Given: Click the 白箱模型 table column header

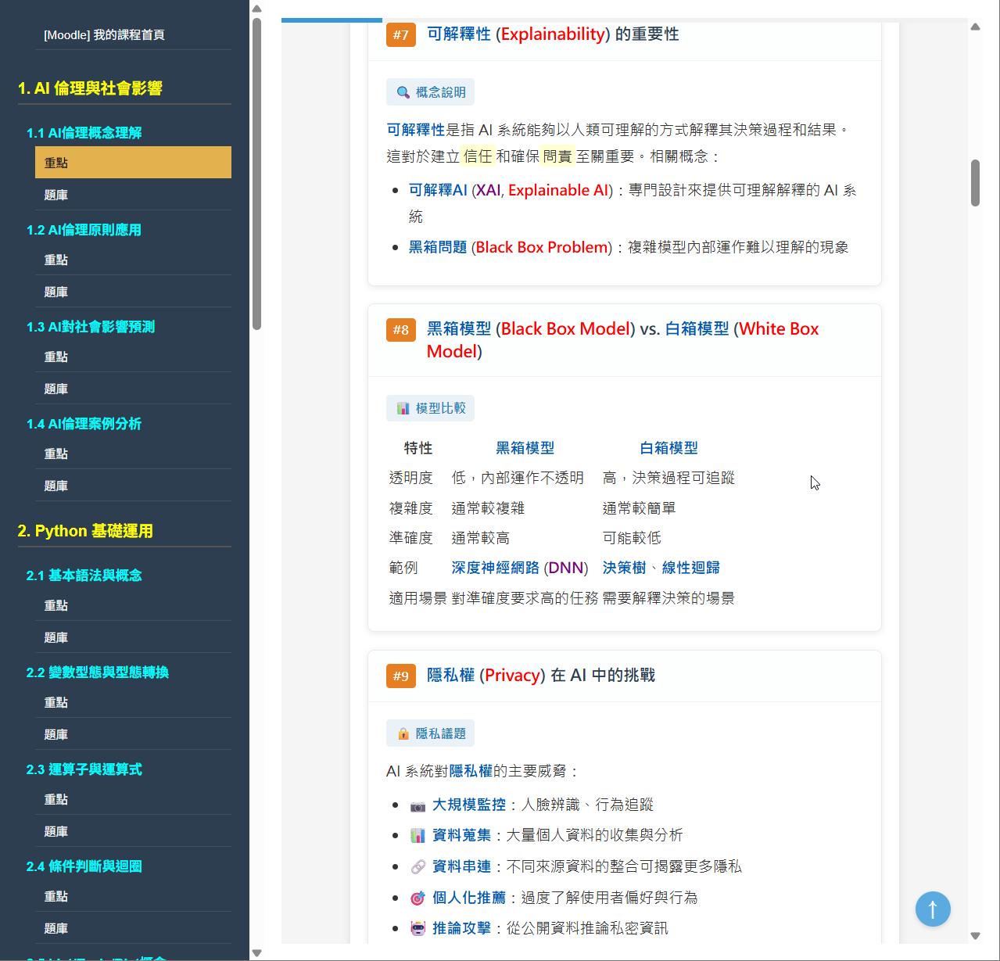Looking at the screenshot, I should coord(669,448).
